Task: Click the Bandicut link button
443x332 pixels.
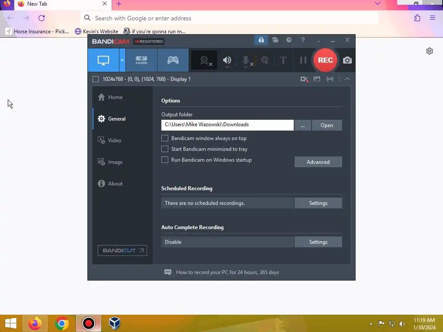Action: click(122, 250)
